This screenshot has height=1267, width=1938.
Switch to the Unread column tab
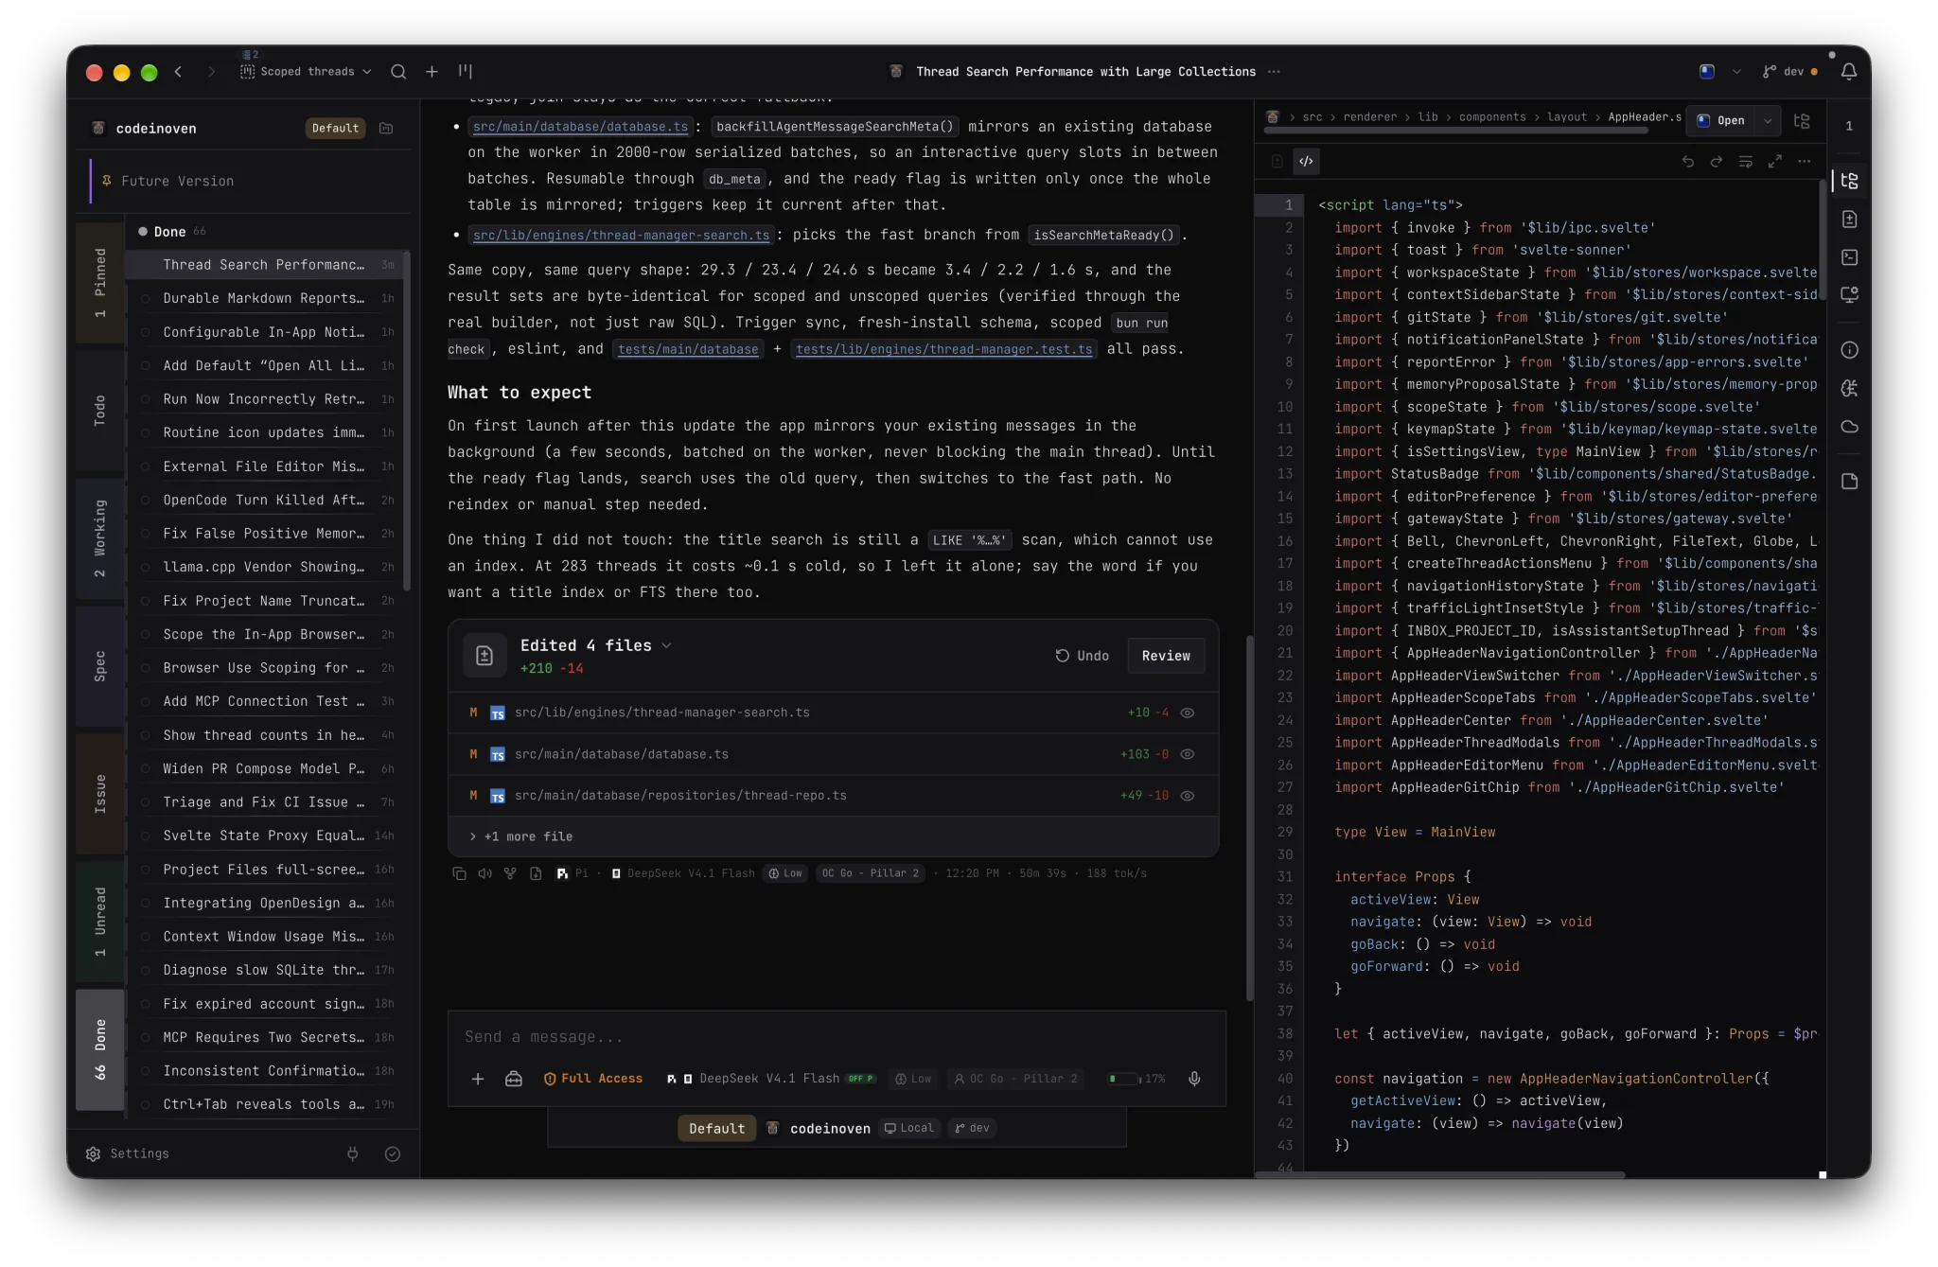(100, 922)
